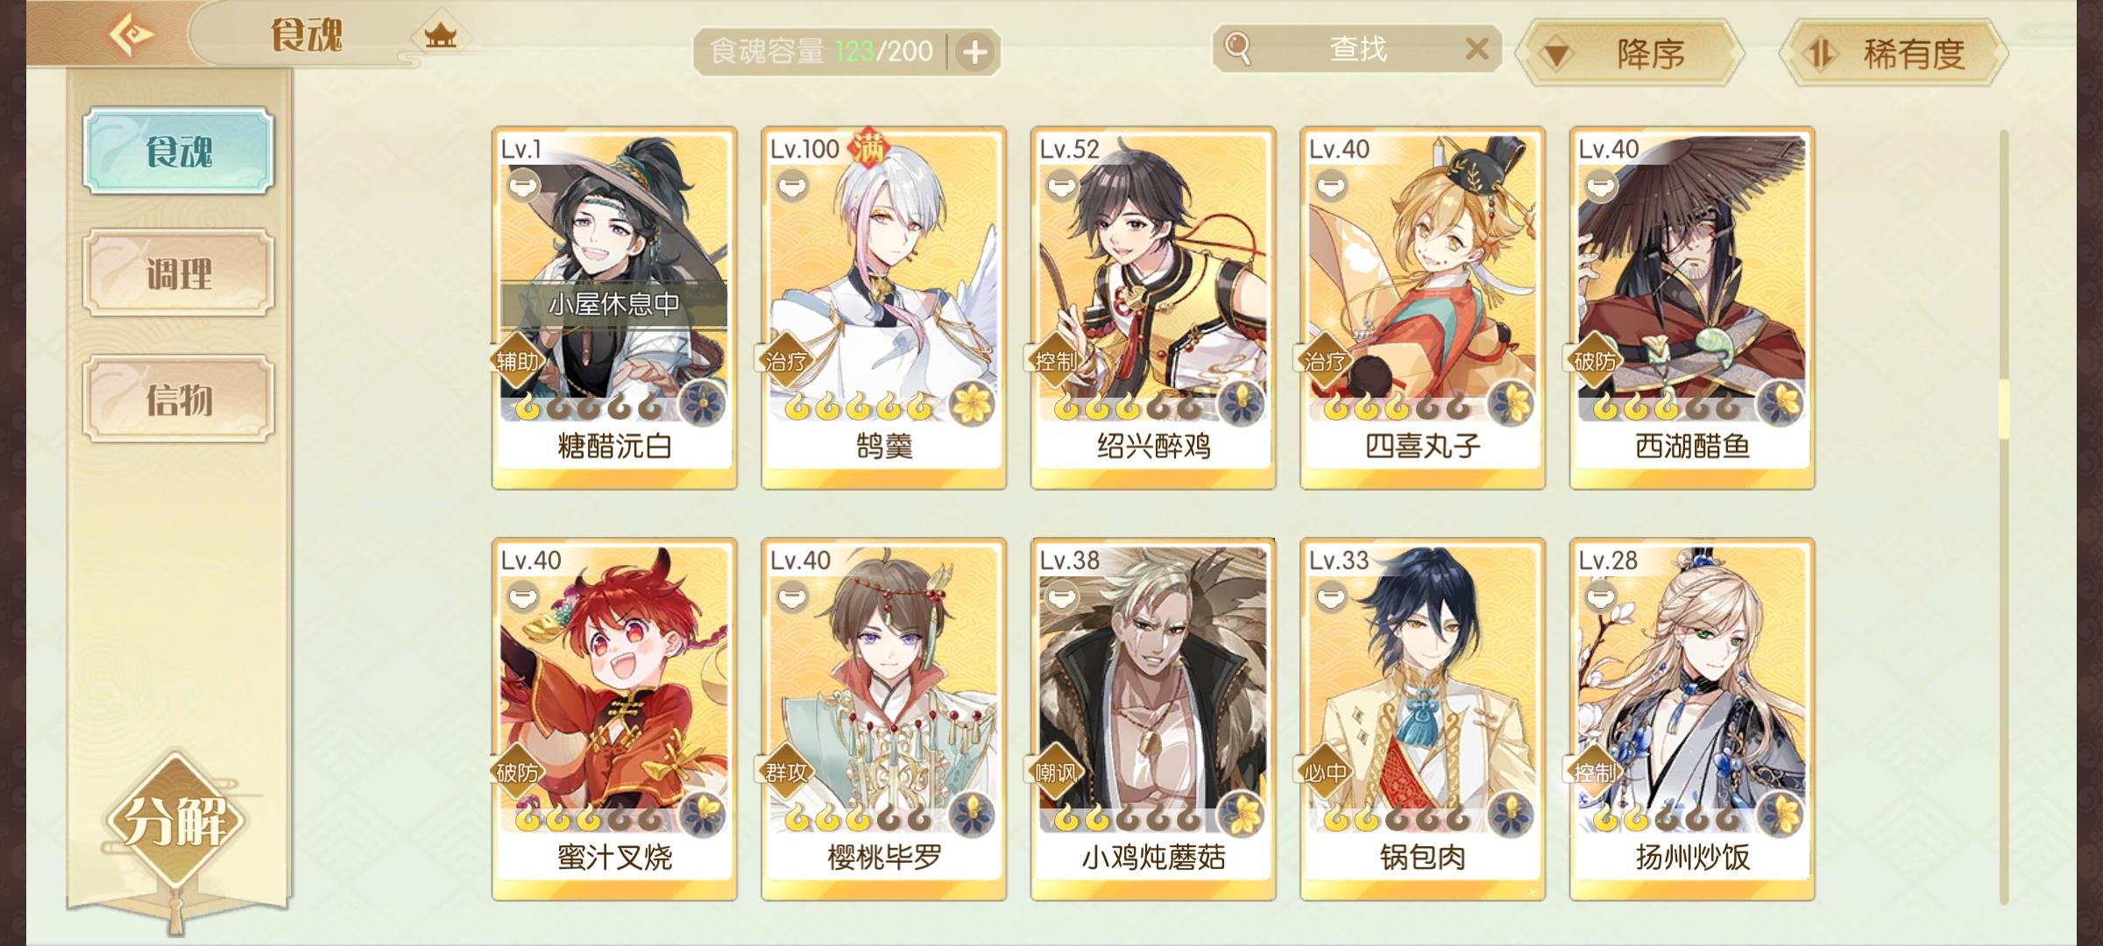Tap the flower badge on 鹄羹 card
Viewport: 2103px width, 946px height.
pos(970,404)
